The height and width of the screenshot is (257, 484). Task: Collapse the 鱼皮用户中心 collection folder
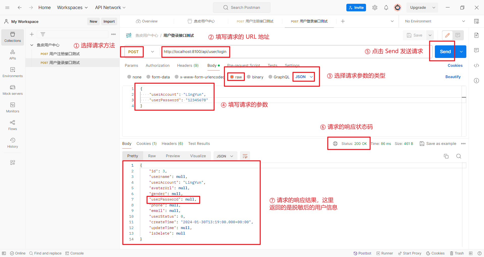32,45
